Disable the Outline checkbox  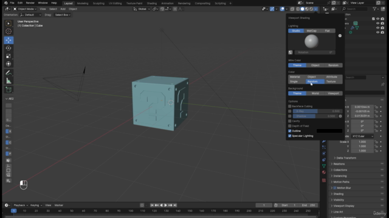[289, 131]
